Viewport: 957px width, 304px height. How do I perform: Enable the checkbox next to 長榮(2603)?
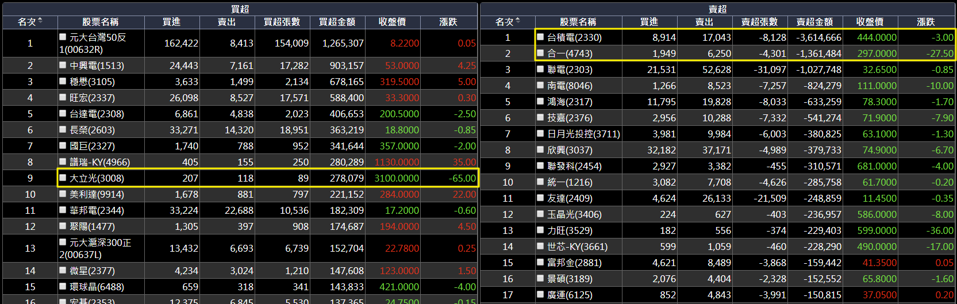[x=63, y=130]
